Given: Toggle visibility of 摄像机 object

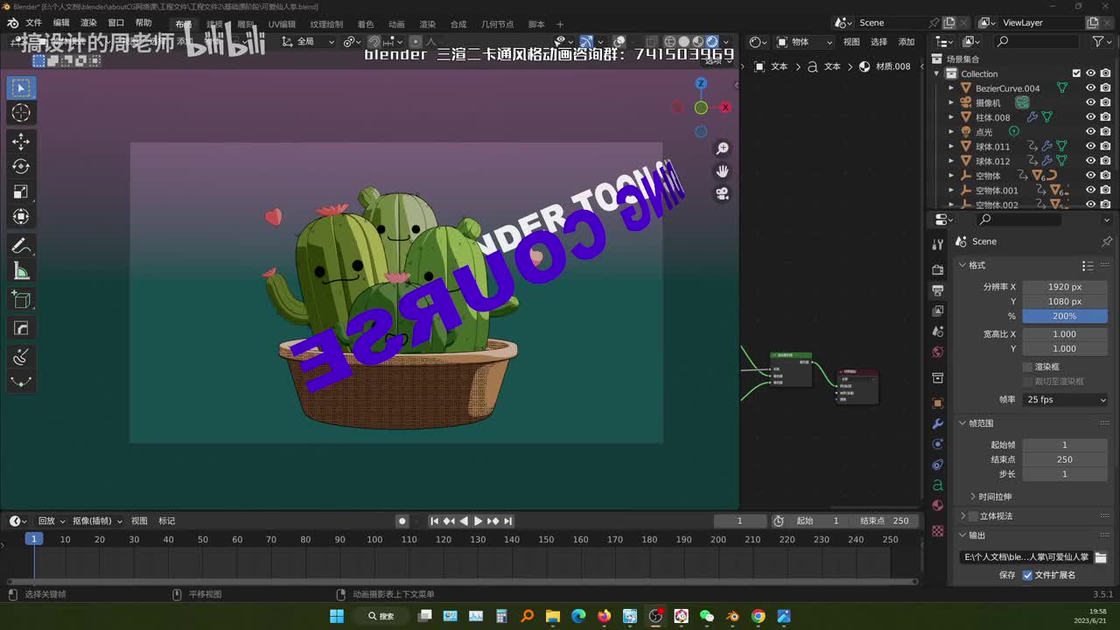Looking at the screenshot, I should tap(1091, 102).
